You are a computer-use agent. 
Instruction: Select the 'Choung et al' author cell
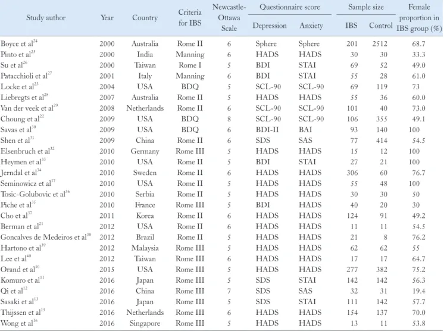pyautogui.click(x=23, y=118)
